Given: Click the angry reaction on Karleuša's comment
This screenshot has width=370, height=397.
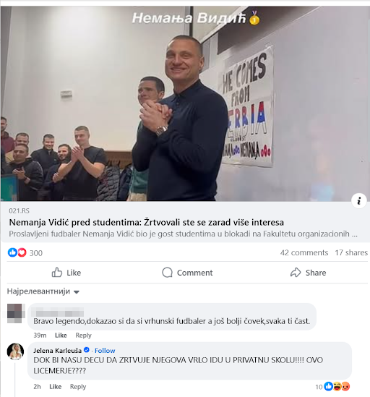Looking at the screenshot, I should (x=345, y=386).
